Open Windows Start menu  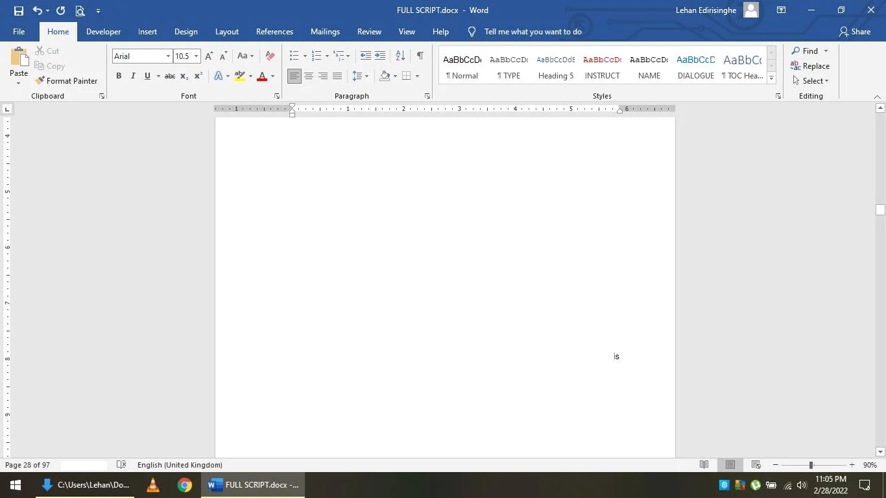16,484
